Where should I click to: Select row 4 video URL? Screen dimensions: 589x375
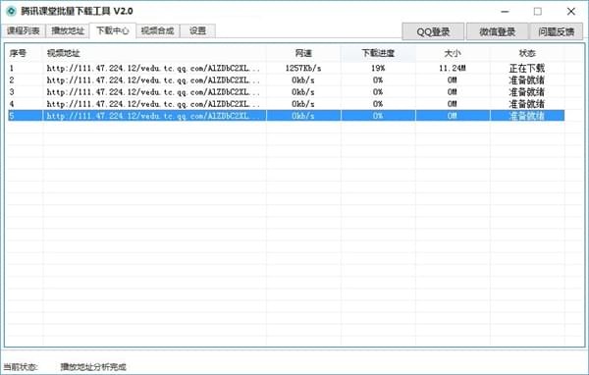coord(153,104)
